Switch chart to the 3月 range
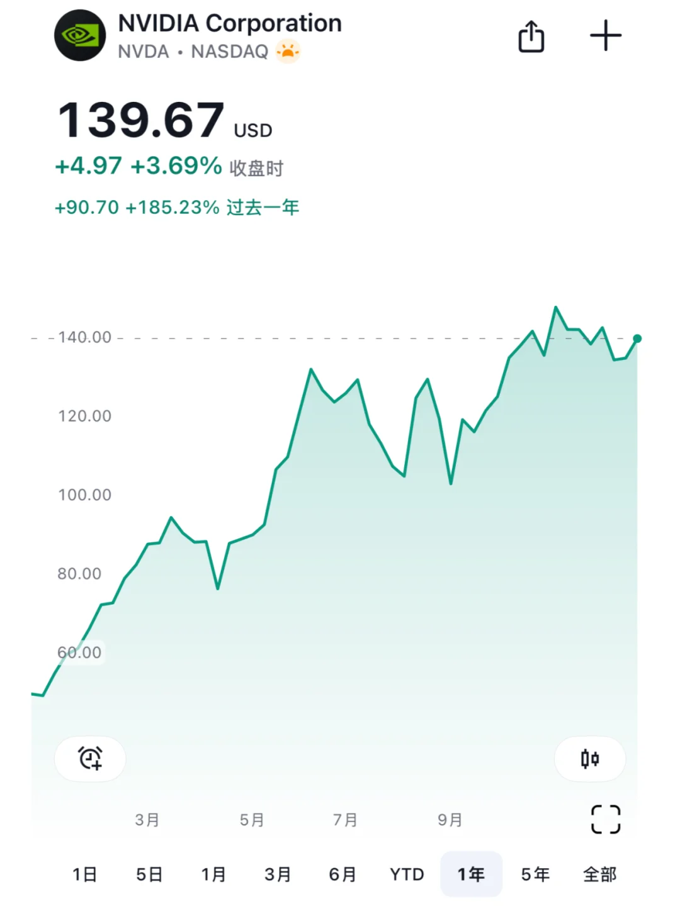The height and width of the screenshot is (906, 680). [278, 874]
